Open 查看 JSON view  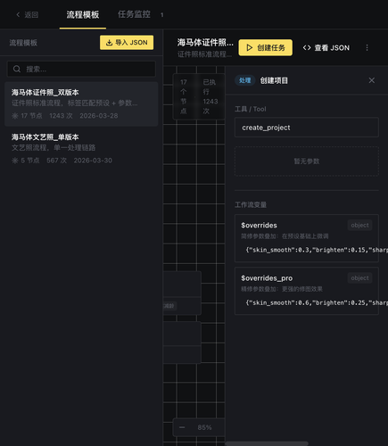click(326, 47)
